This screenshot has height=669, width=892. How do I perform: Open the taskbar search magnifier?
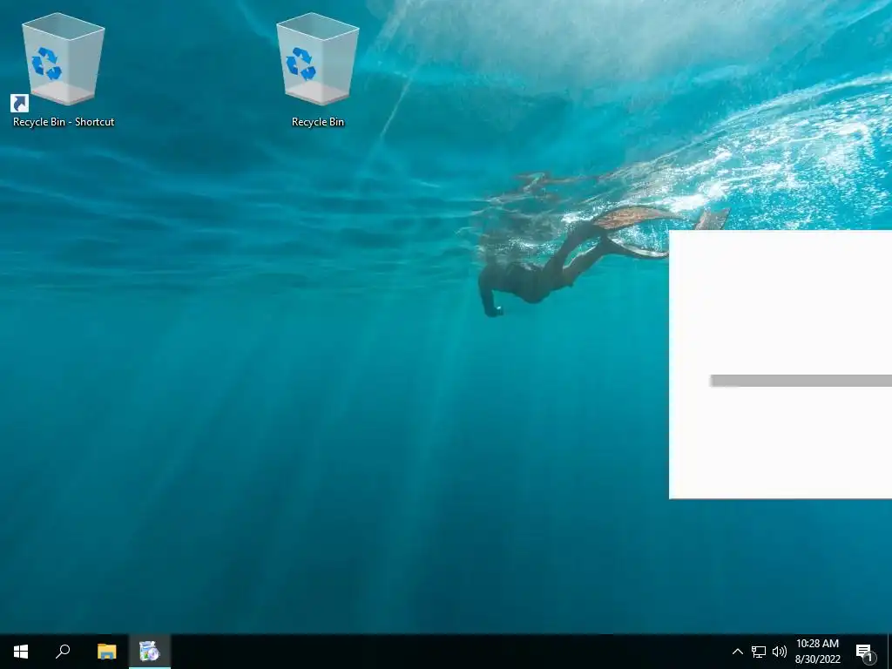(63, 652)
